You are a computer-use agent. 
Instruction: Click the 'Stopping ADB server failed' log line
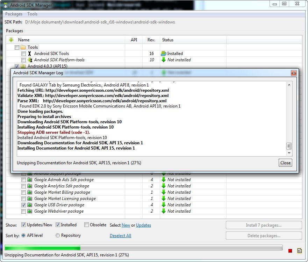[x=53, y=132]
